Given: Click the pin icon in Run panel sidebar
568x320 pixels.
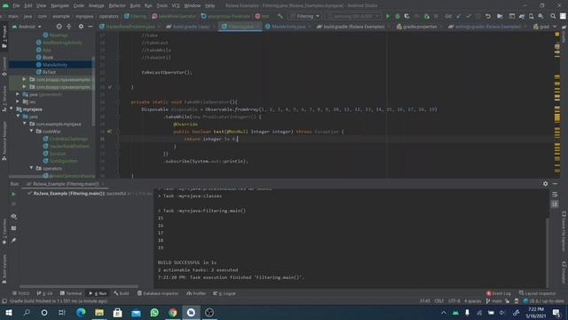Looking at the screenshot, I should pos(14,240).
